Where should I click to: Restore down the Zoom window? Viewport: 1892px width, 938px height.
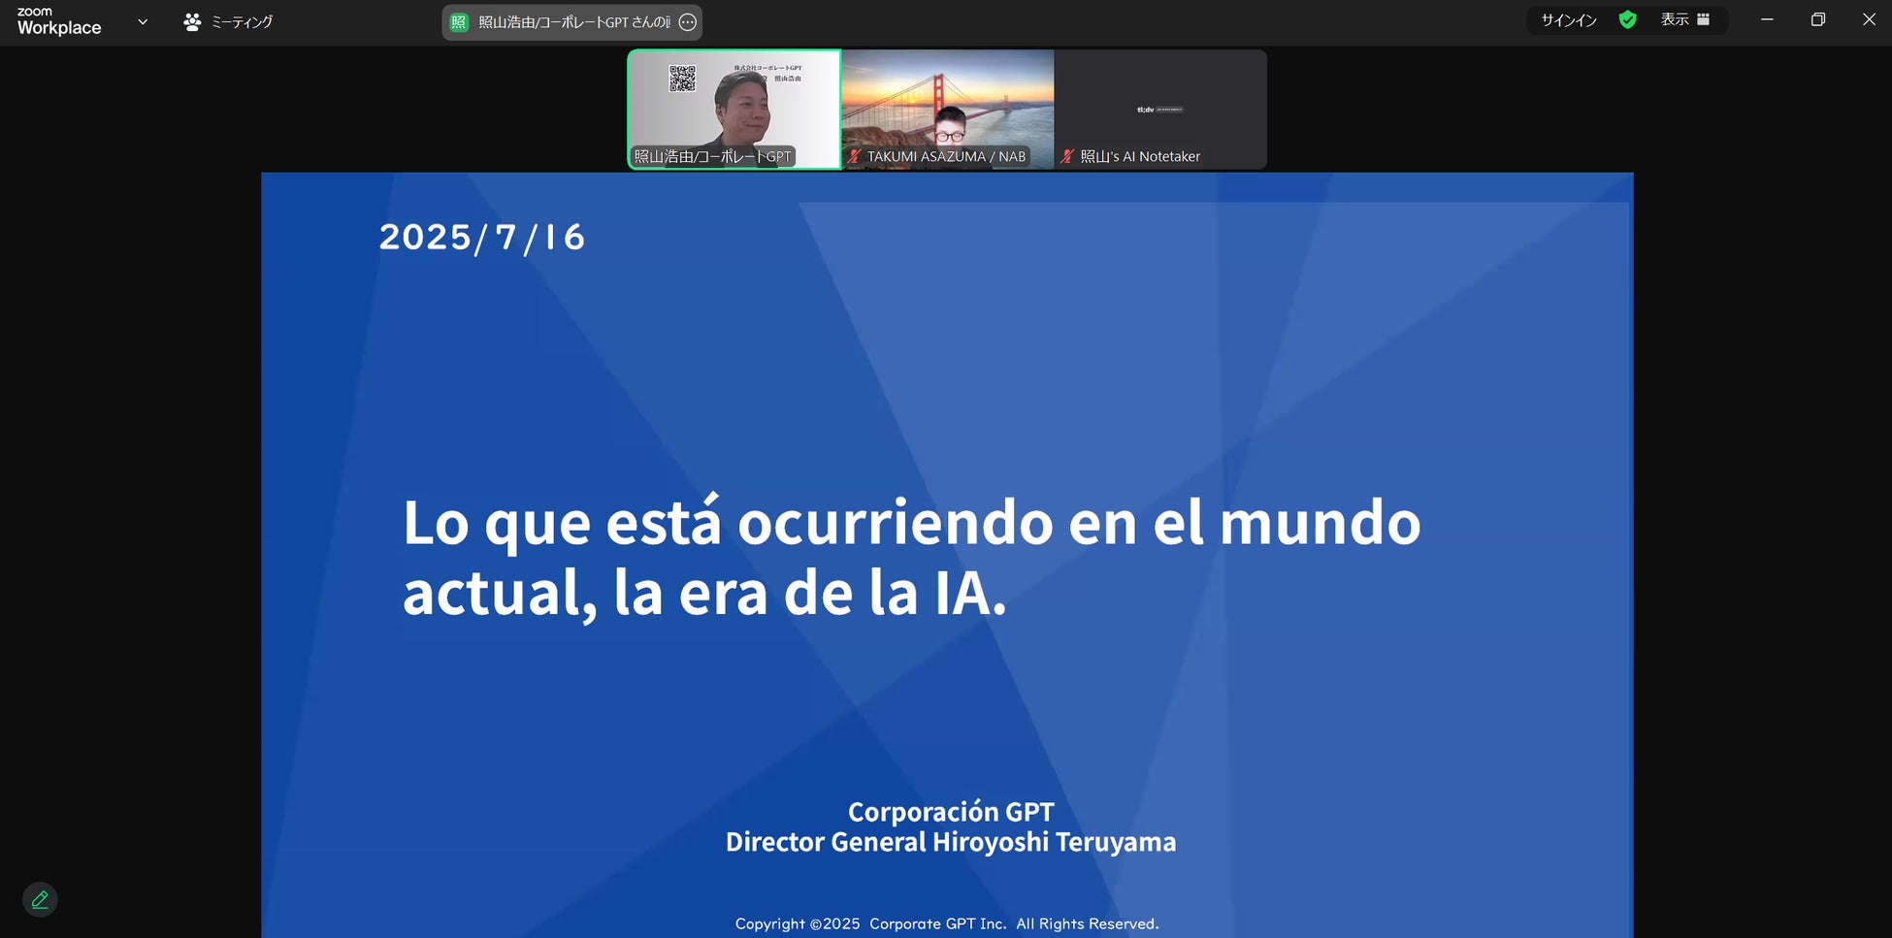tap(1818, 20)
